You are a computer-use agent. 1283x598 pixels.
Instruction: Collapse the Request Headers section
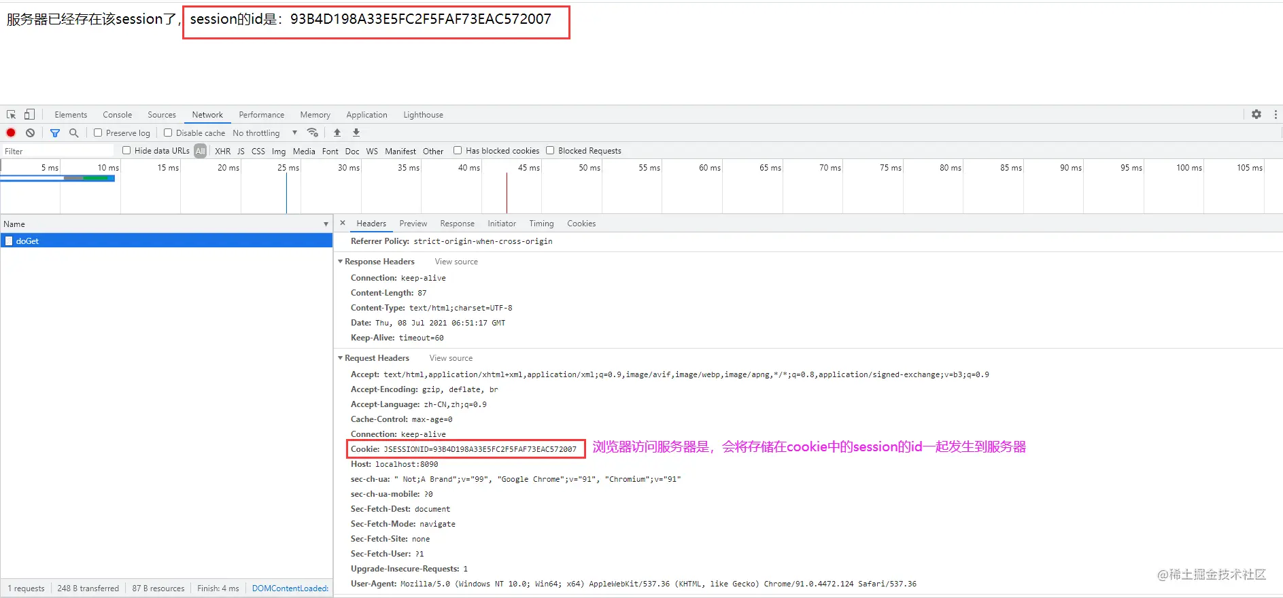tap(341, 358)
